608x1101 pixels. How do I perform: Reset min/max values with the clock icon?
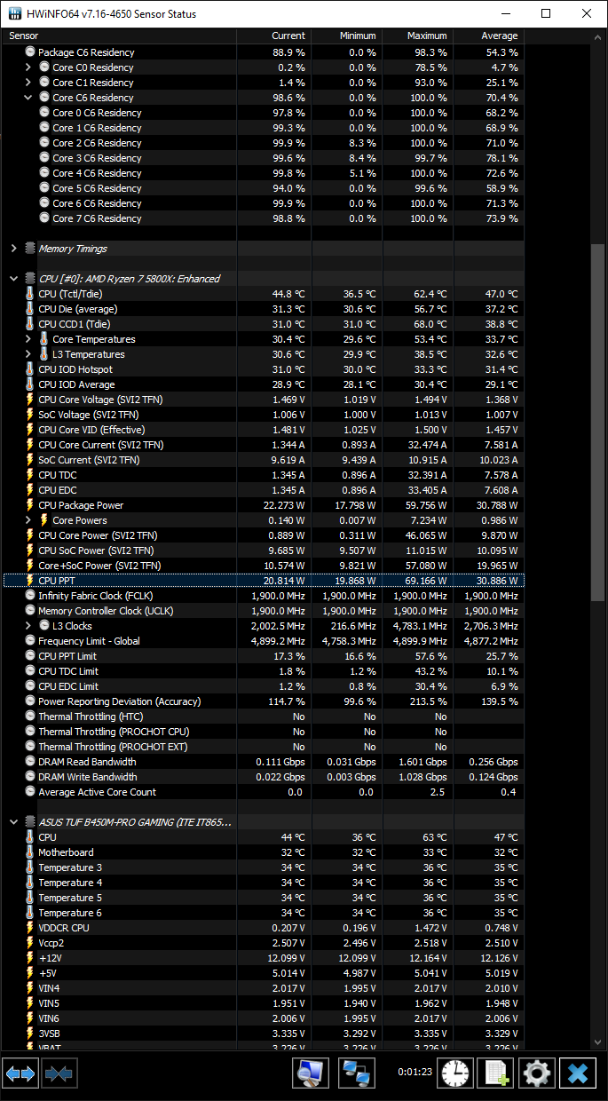[x=456, y=1073]
